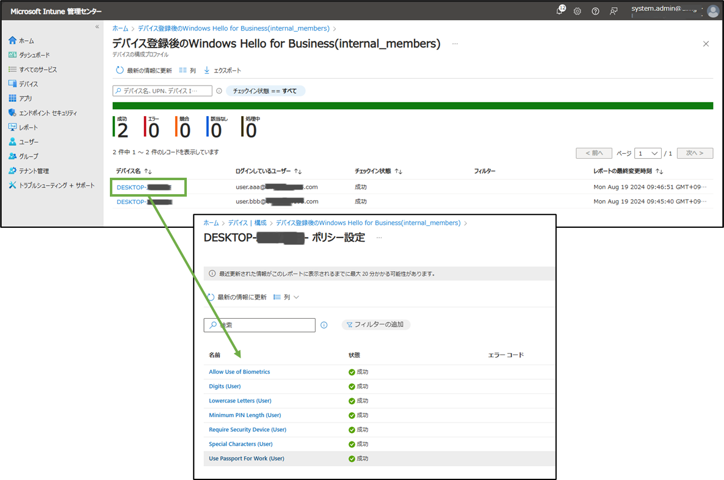Click Troubleshooting + support wrench icon
This screenshot has height=480, width=724.
pos(12,185)
